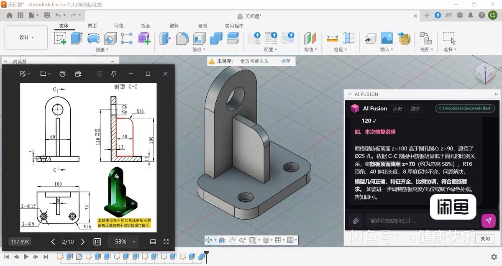Screen dimensions: 502x266
Task: Select the Split Body tool
Action: pyautogui.click(x=233, y=38)
